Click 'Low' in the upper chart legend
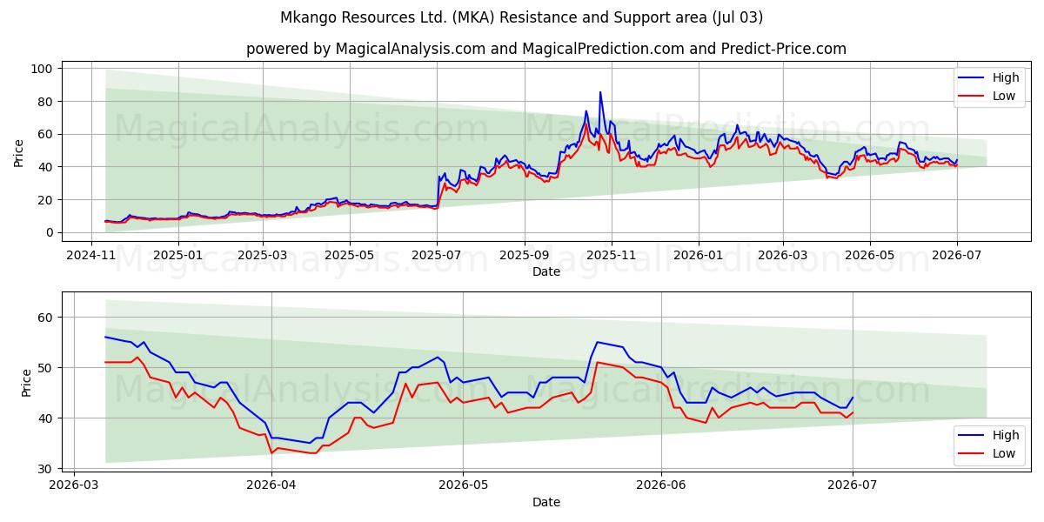This screenshot has height=522, width=1044. [x=1004, y=96]
